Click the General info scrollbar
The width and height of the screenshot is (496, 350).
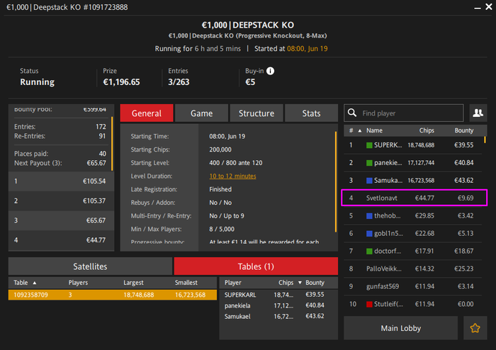pyautogui.click(x=336, y=182)
